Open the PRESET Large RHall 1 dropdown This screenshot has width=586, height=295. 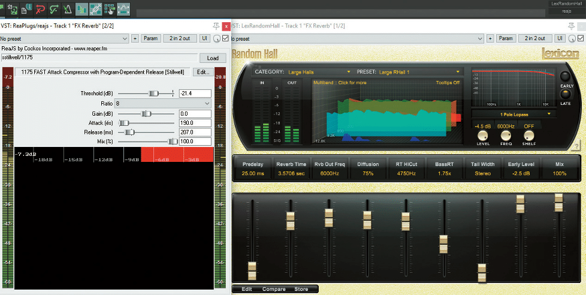point(419,71)
